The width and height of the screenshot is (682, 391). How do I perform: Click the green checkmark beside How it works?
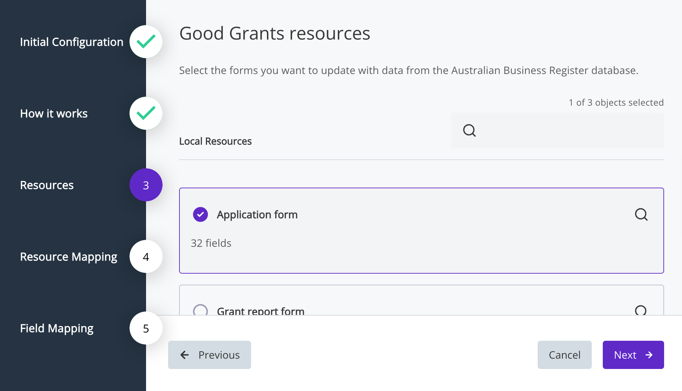(x=146, y=113)
